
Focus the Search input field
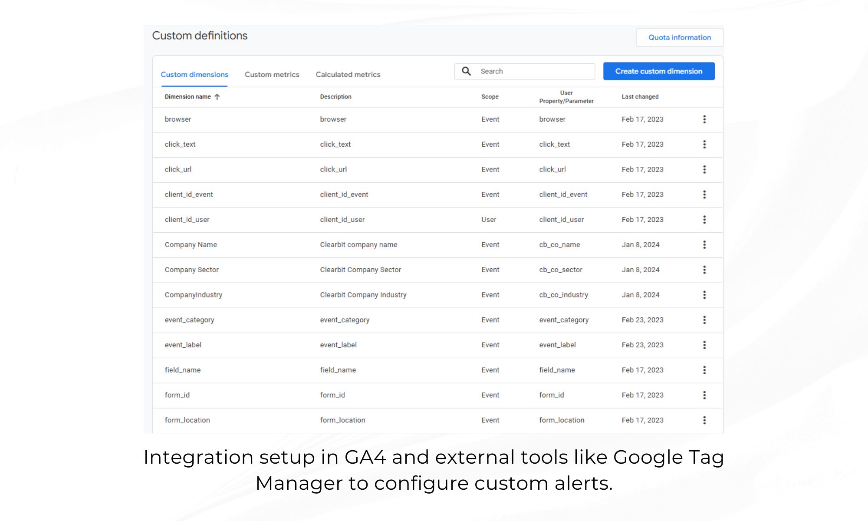tap(534, 71)
